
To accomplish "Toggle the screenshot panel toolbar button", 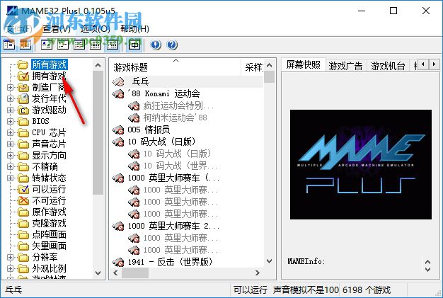I will tap(25, 45).
